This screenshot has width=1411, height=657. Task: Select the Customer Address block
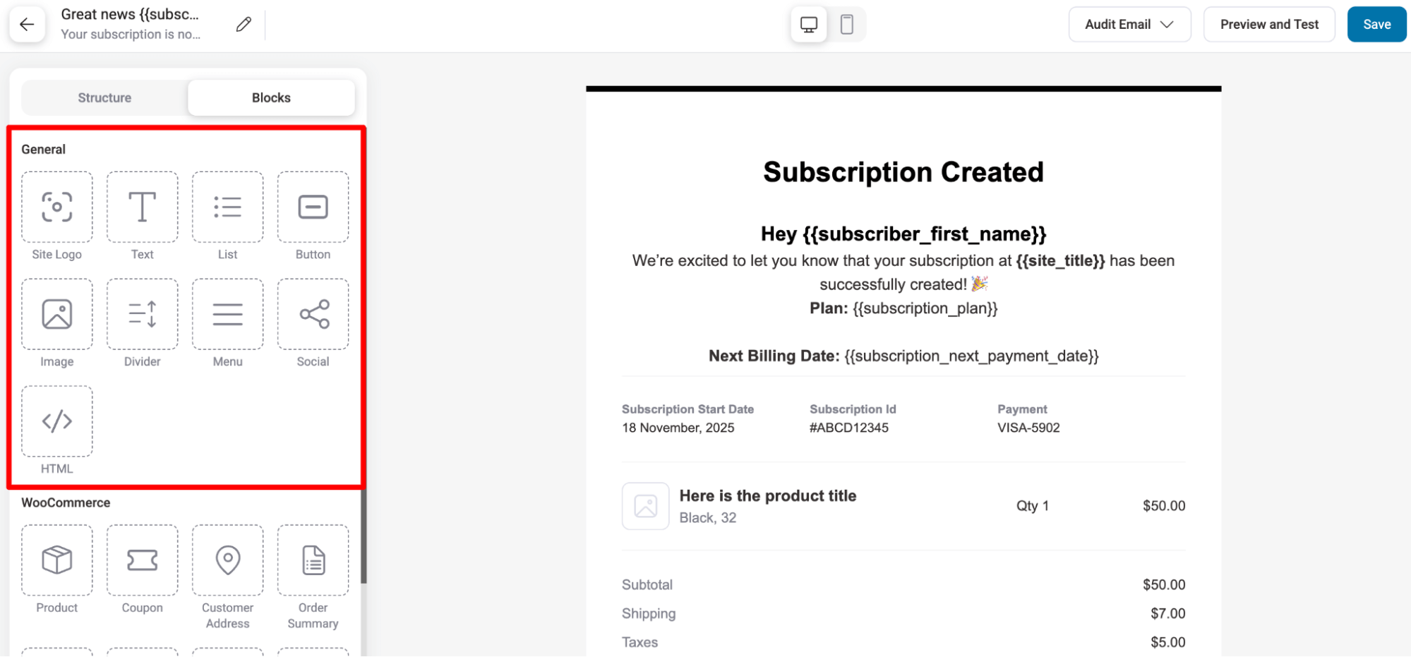pyautogui.click(x=227, y=561)
